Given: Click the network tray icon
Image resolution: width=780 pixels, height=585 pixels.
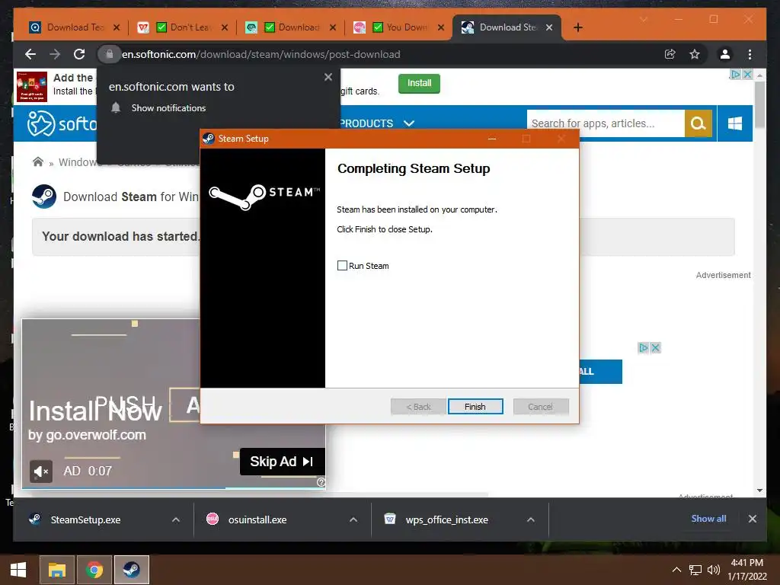Looking at the screenshot, I should click(695, 570).
